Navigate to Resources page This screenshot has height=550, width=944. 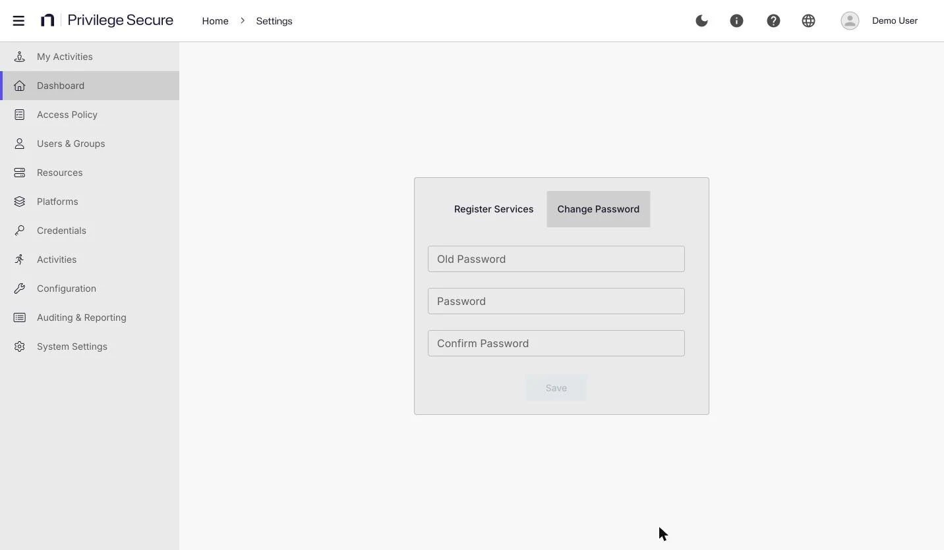point(90,173)
